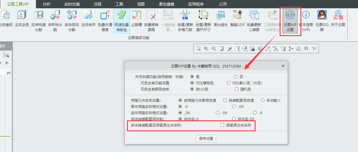Image resolution: width=358 pixels, height=152 pixels.
Task: Click the 批量移除圆角 icon
Action: (151, 15)
